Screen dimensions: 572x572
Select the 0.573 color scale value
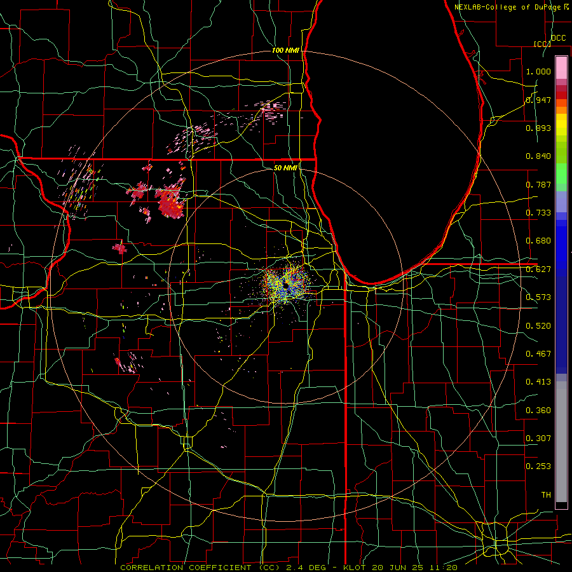pyautogui.click(x=538, y=297)
